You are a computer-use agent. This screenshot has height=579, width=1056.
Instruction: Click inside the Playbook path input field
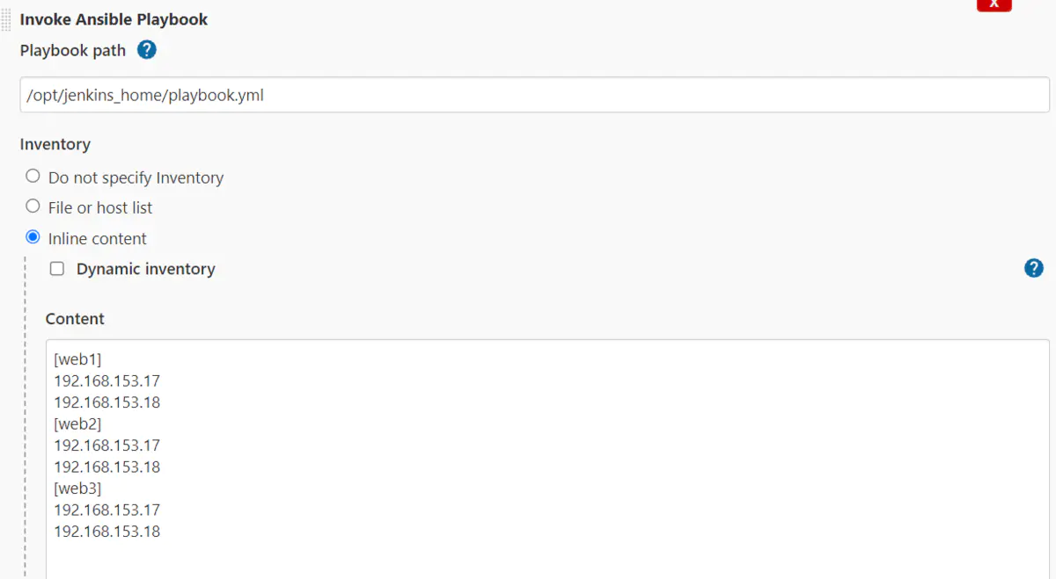point(352,94)
